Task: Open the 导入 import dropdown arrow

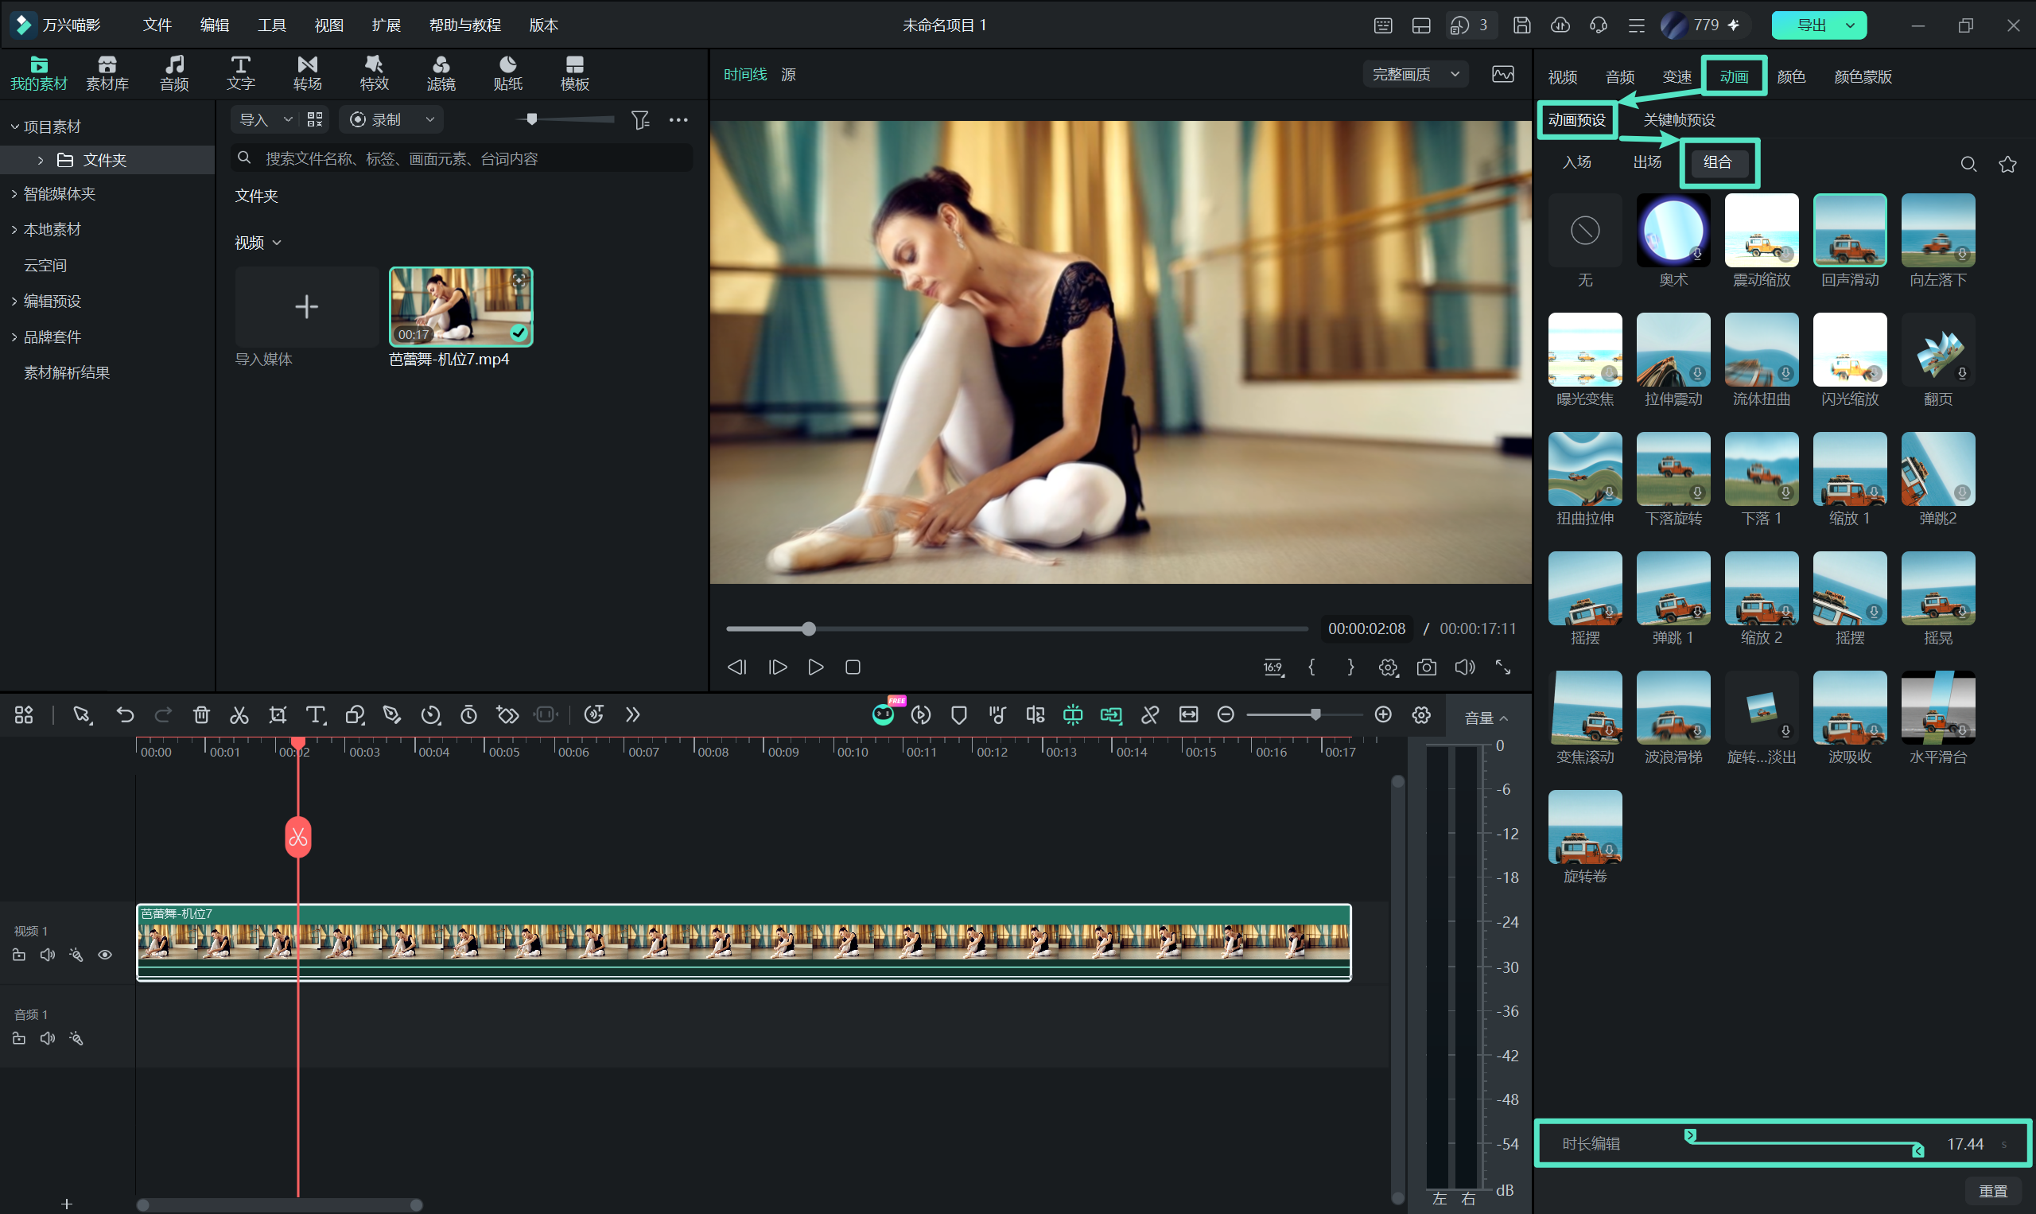Action: coord(288,120)
